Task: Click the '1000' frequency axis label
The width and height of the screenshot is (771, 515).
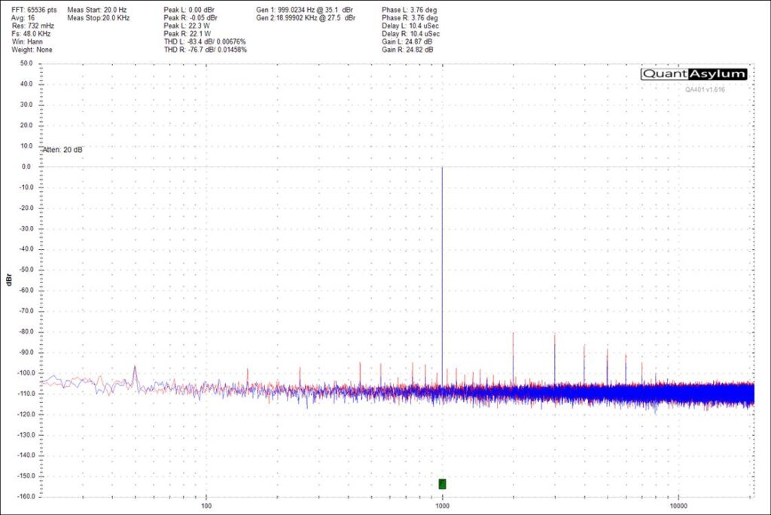Action: 443,506
